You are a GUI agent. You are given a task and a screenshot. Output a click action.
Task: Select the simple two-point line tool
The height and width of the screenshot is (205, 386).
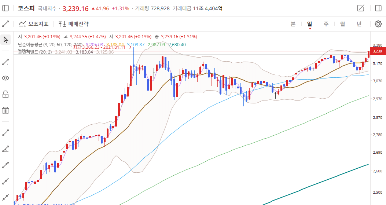[x=5, y=133]
